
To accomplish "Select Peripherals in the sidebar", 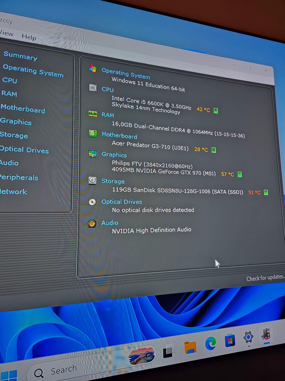I will 19,177.
